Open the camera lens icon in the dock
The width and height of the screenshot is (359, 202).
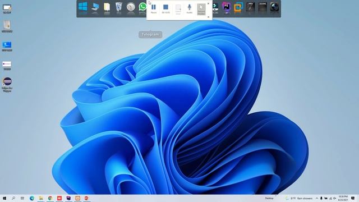click(274, 7)
